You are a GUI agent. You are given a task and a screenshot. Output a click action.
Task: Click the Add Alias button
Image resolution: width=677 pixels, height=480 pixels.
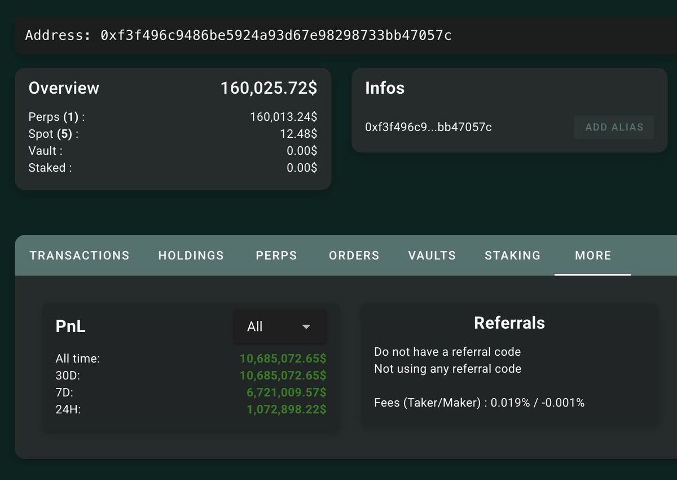pyautogui.click(x=614, y=127)
